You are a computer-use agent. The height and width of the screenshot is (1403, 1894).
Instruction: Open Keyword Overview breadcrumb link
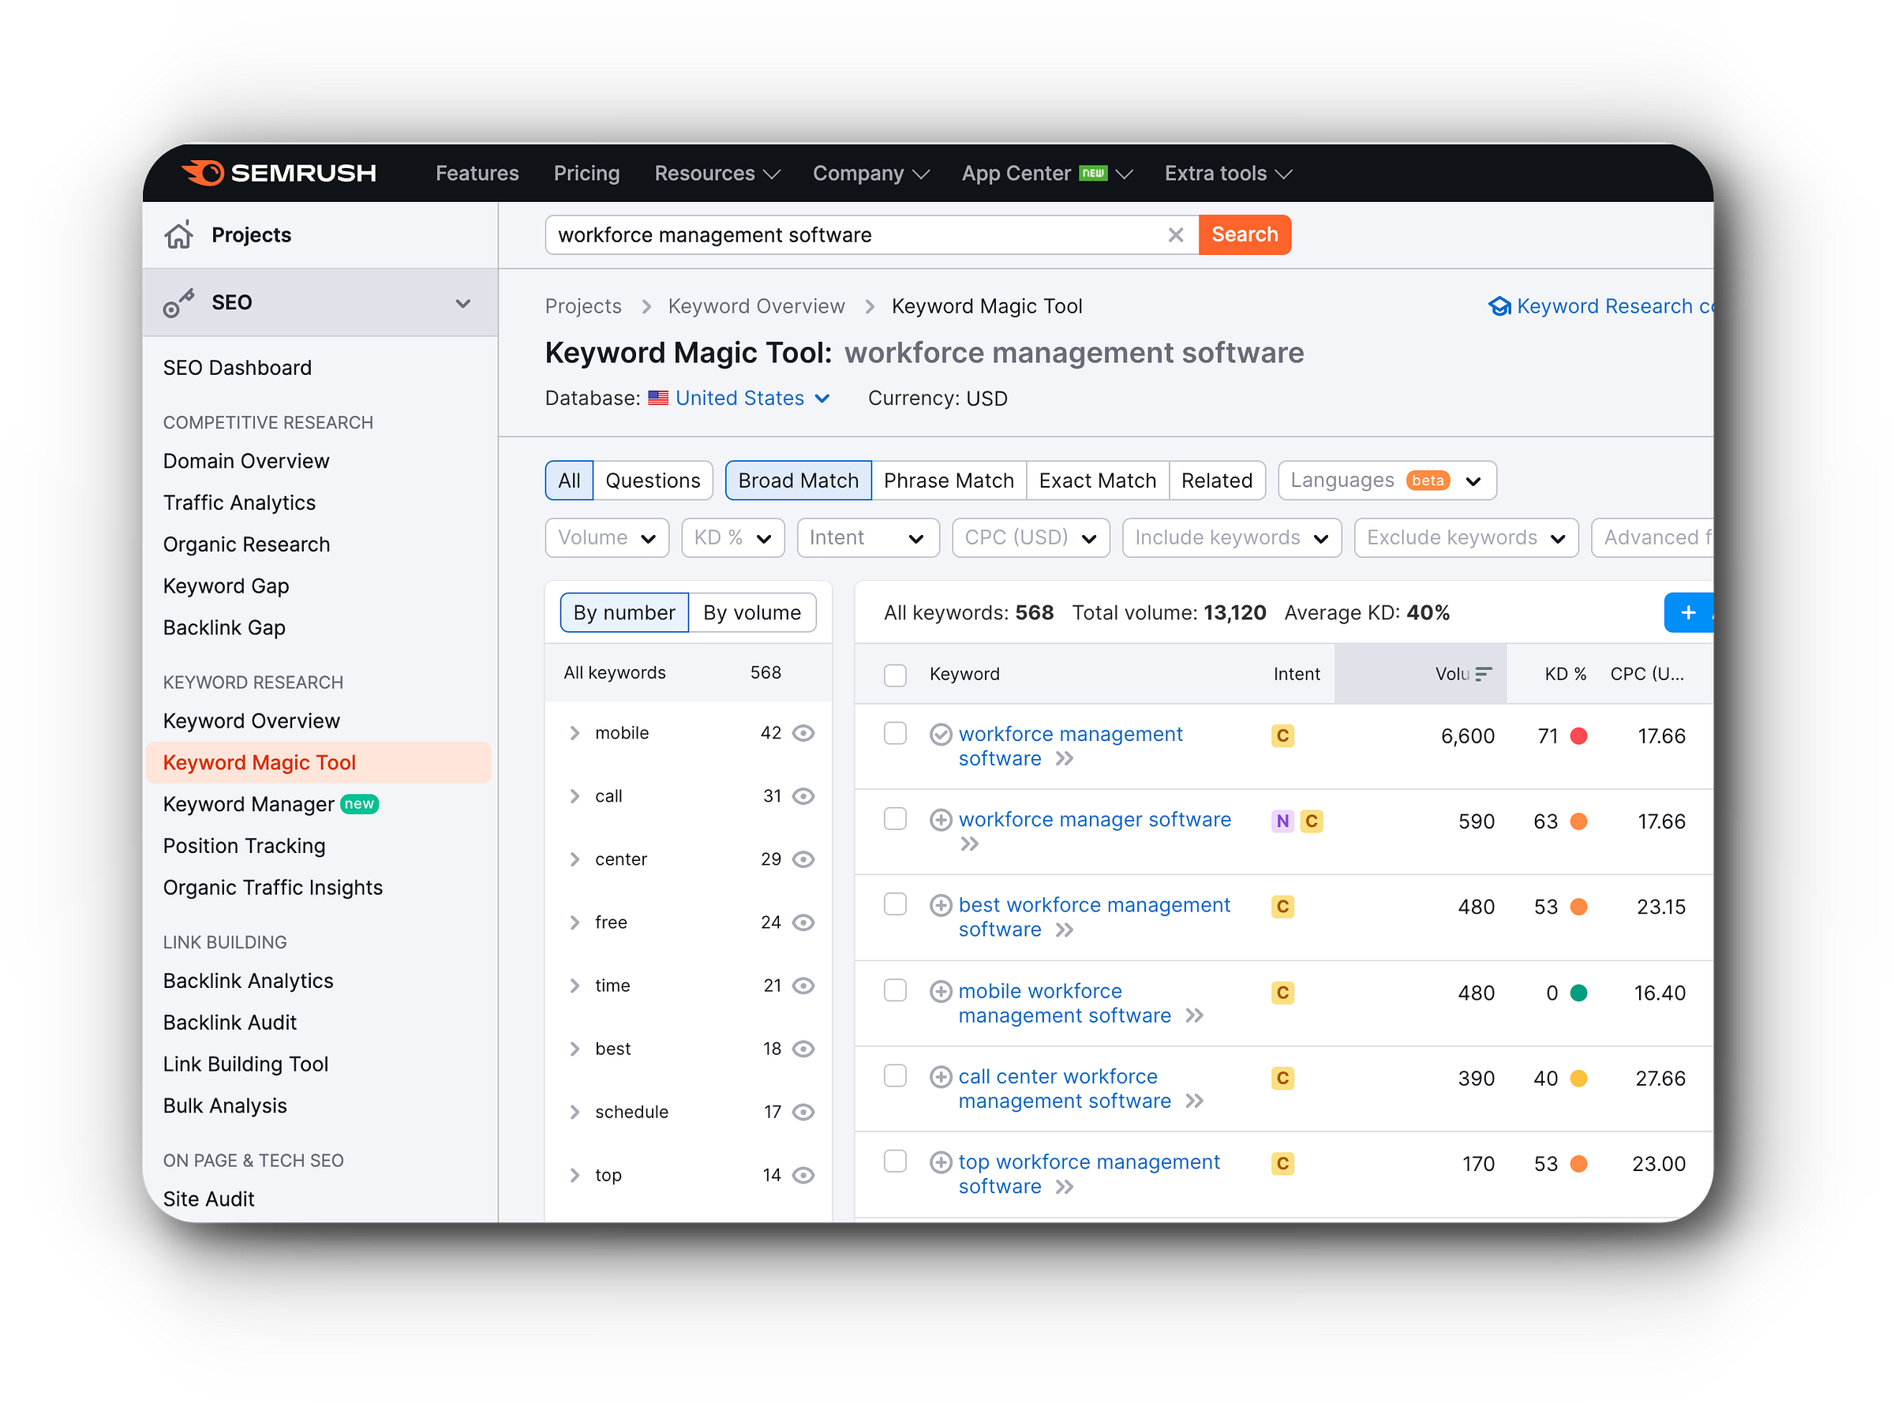(756, 307)
